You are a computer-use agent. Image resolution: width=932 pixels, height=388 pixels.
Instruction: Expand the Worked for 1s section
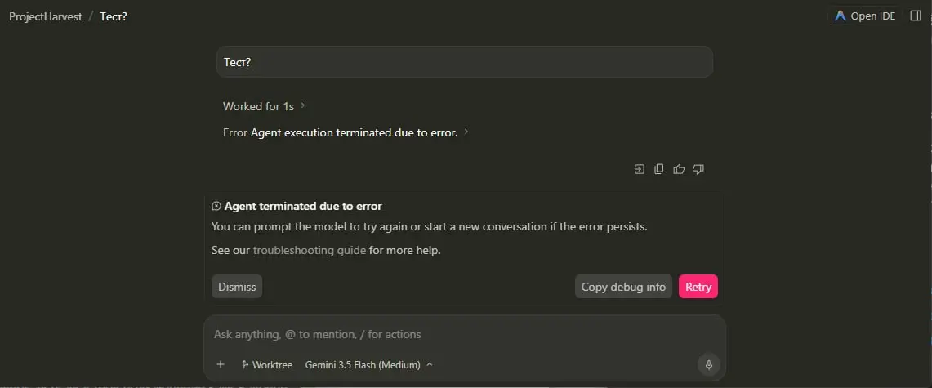pyautogui.click(x=264, y=106)
